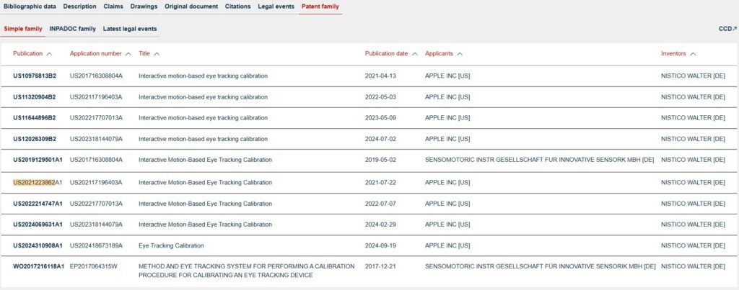Open publication US10976813B2

click(x=35, y=76)
